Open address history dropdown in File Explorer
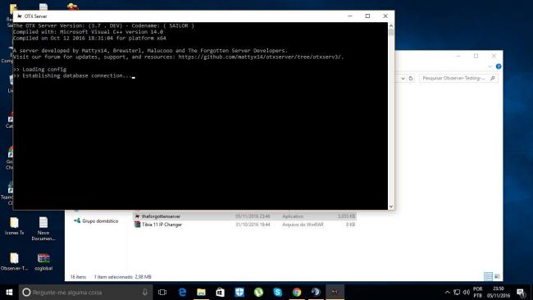This screenshot has width=533, height=300. 403,79
